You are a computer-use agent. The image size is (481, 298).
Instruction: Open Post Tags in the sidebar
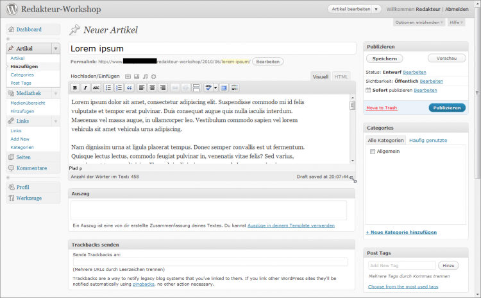[x=21, y=83]
